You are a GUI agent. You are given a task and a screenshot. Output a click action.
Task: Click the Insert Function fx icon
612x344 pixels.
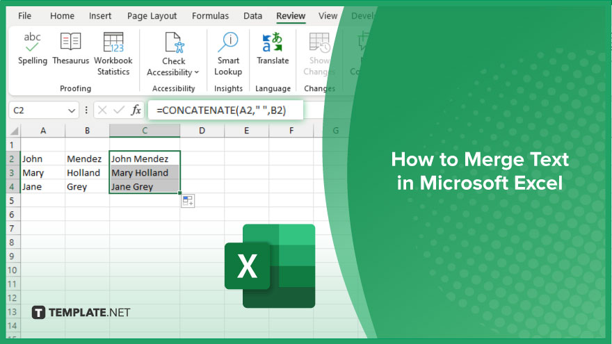[x=136, y=110]
